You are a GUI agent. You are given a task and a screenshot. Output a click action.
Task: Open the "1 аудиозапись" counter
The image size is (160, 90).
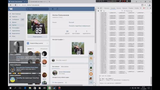click(x=87, y=32)
